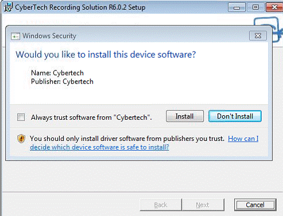
Task: Click the CyberTech logo behind the dialog
Action: (x=269, y=29)
